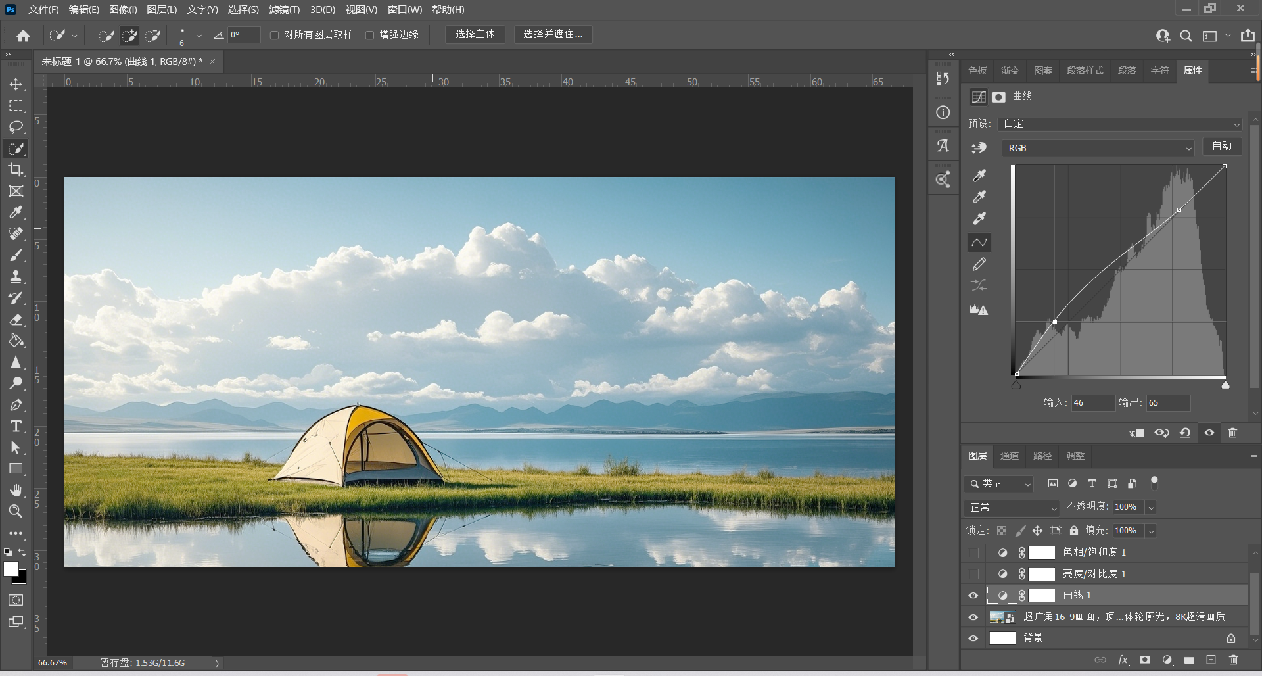Viewport: 1262px width, 676px height.
Task: Select the Crop tool
Action: tap(16, 170)
